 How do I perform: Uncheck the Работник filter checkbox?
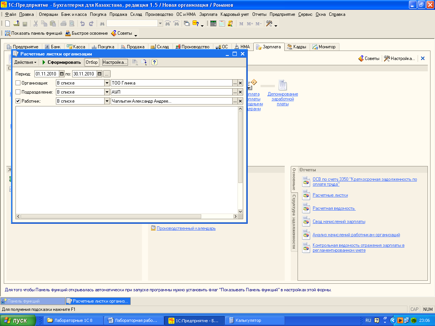coord(18,101)
